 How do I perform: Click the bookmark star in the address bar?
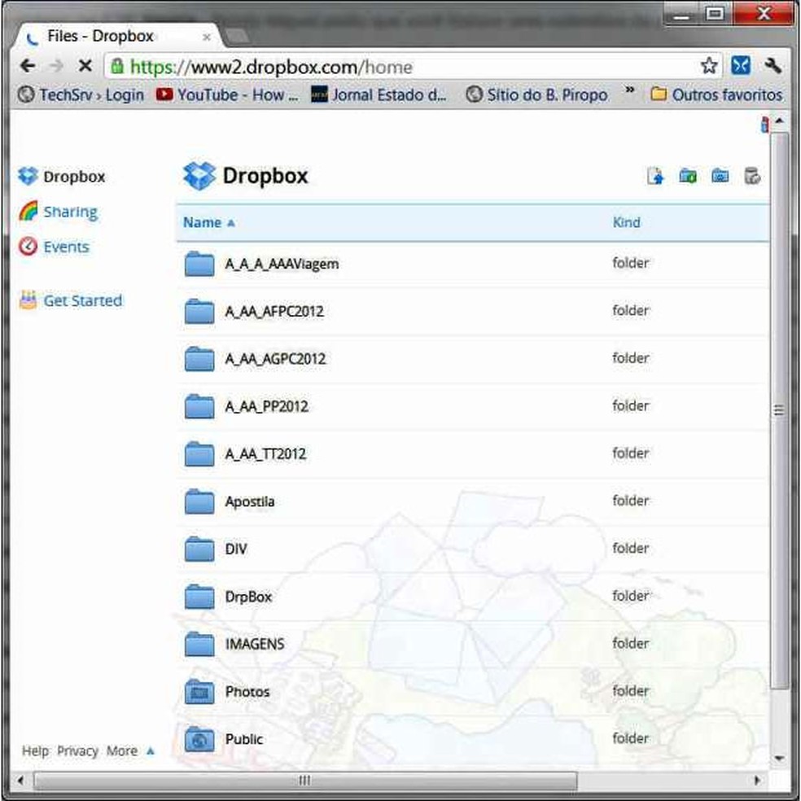pyautogui.click(x=707, y=65)
